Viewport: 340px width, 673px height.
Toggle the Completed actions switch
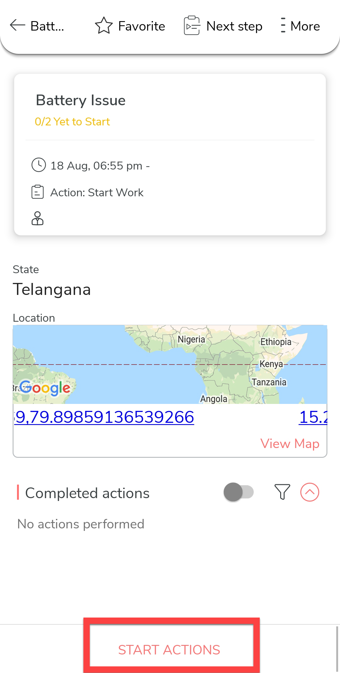[x=239, y=492]
